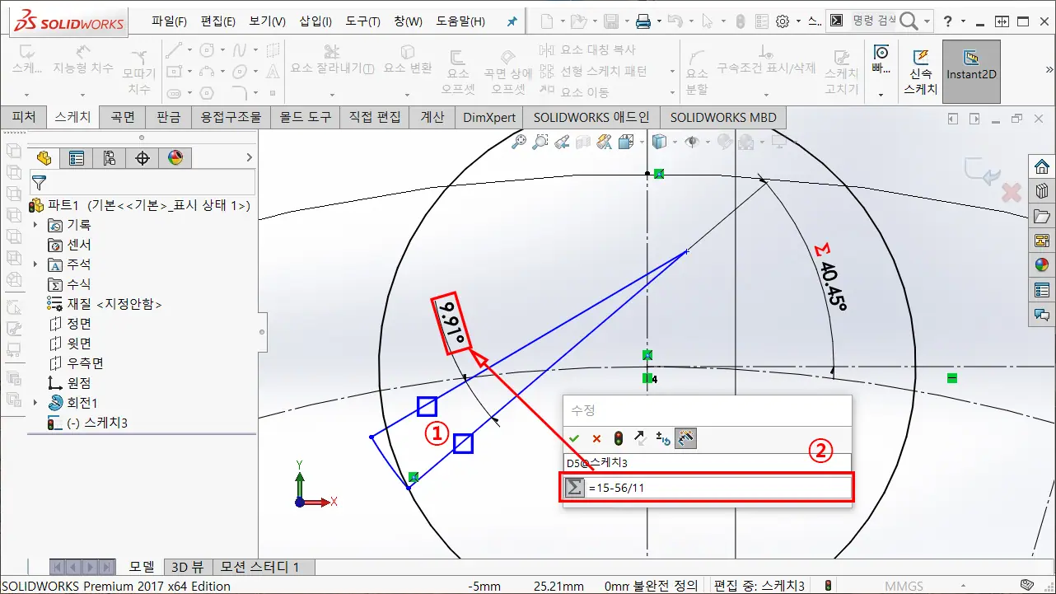Open Custom Properties icon in task pane

(1042, 290)
